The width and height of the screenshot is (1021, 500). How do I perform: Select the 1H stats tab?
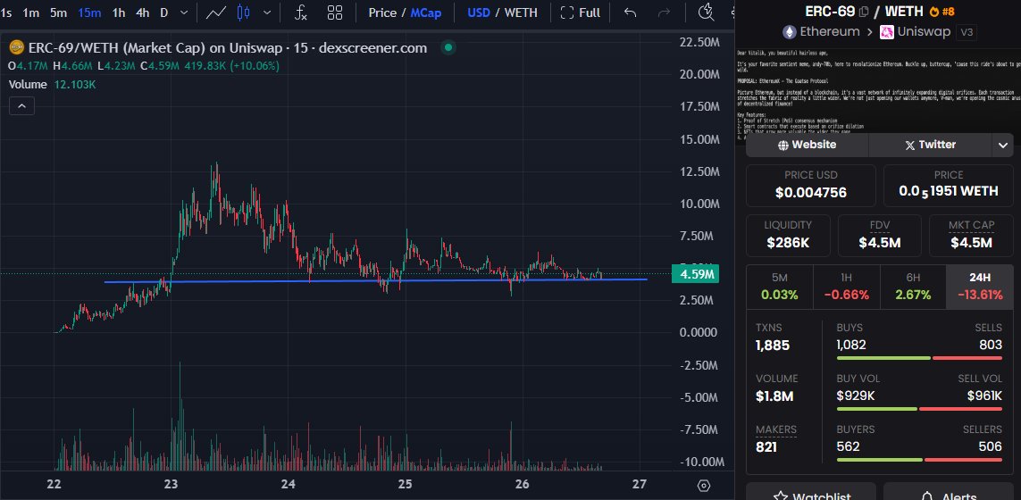tap(847, 287)
